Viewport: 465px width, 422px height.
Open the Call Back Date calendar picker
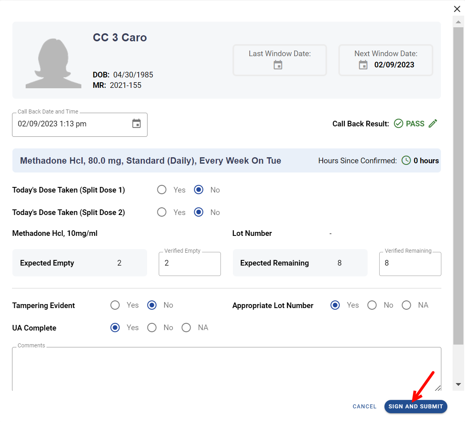136,124
